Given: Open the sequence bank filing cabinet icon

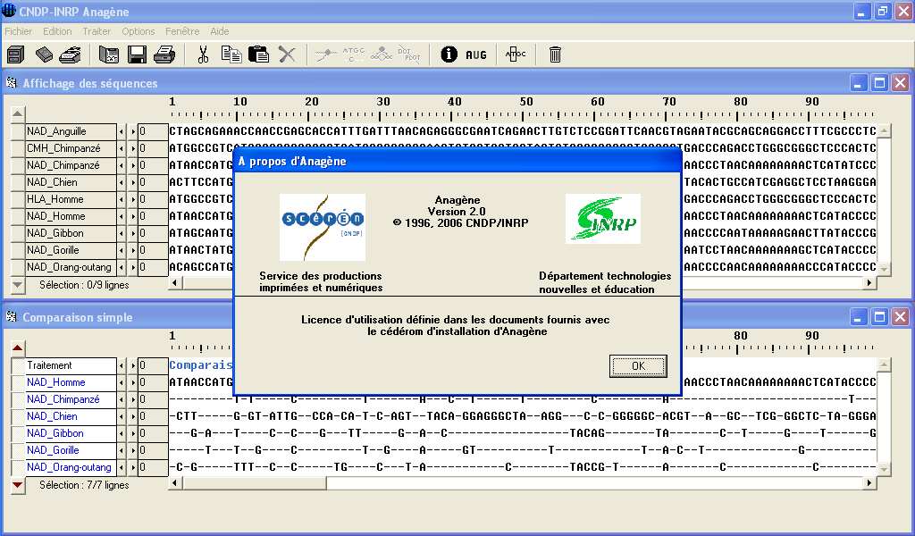Looking at the screenshot, I should click(x=16, y=54).
